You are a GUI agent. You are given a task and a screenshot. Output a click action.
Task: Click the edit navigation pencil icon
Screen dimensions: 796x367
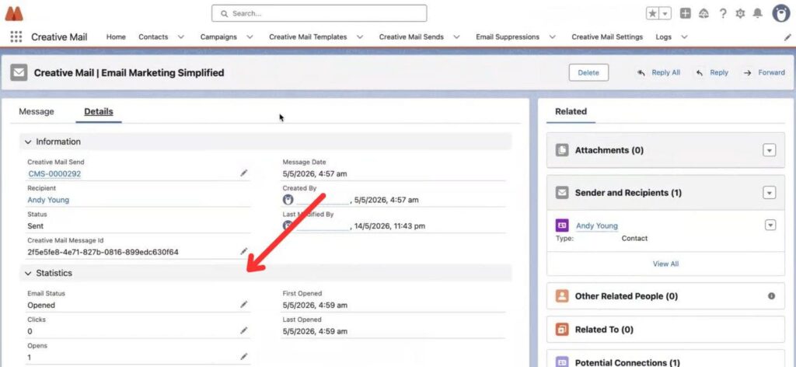pyautogui.click(x=787, y=37)
